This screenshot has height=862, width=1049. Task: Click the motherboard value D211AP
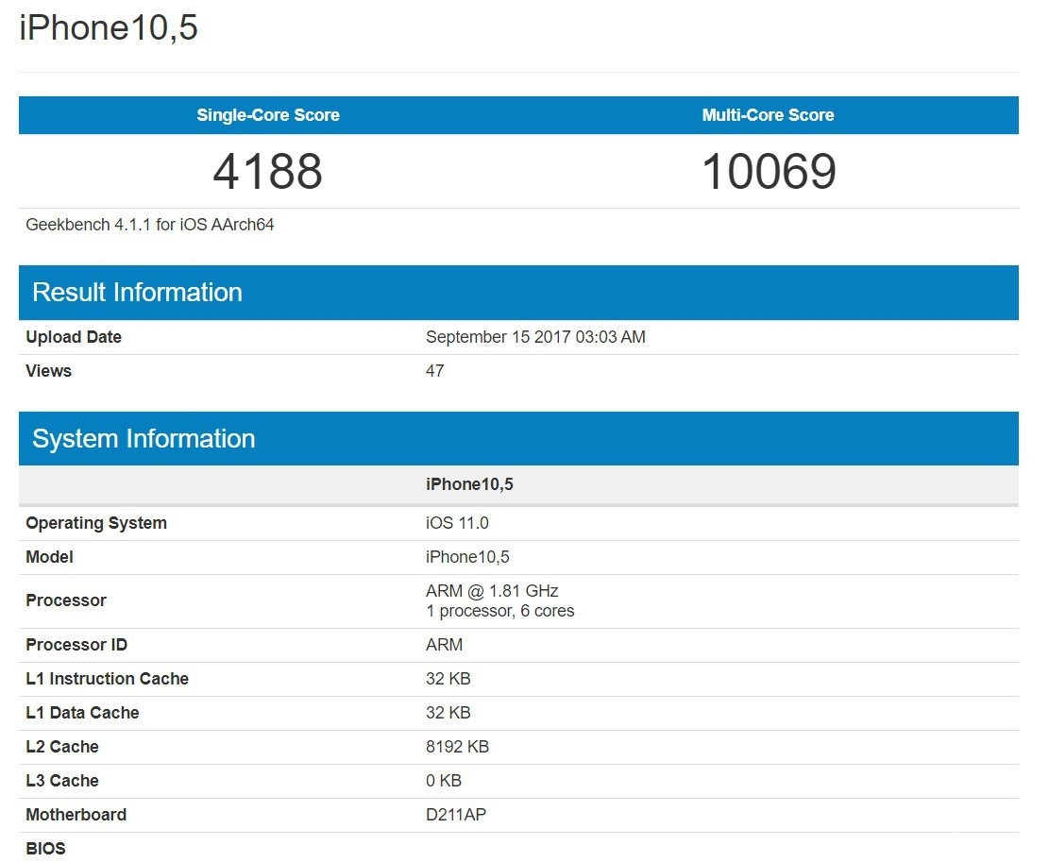[x=456, y=815]
